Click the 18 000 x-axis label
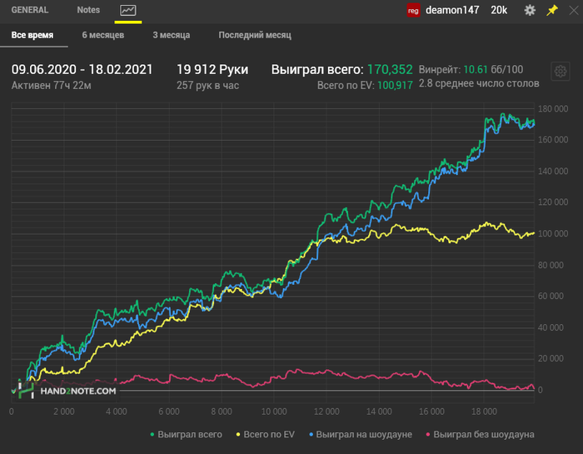 [x=484, y=412]
